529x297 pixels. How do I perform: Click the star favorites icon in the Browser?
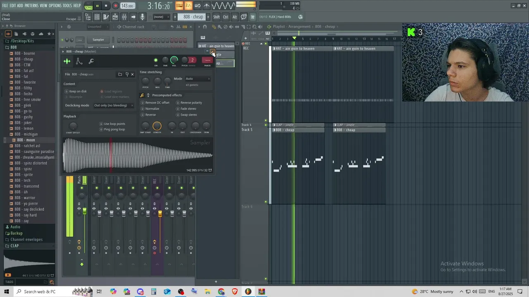pos(49,34)
